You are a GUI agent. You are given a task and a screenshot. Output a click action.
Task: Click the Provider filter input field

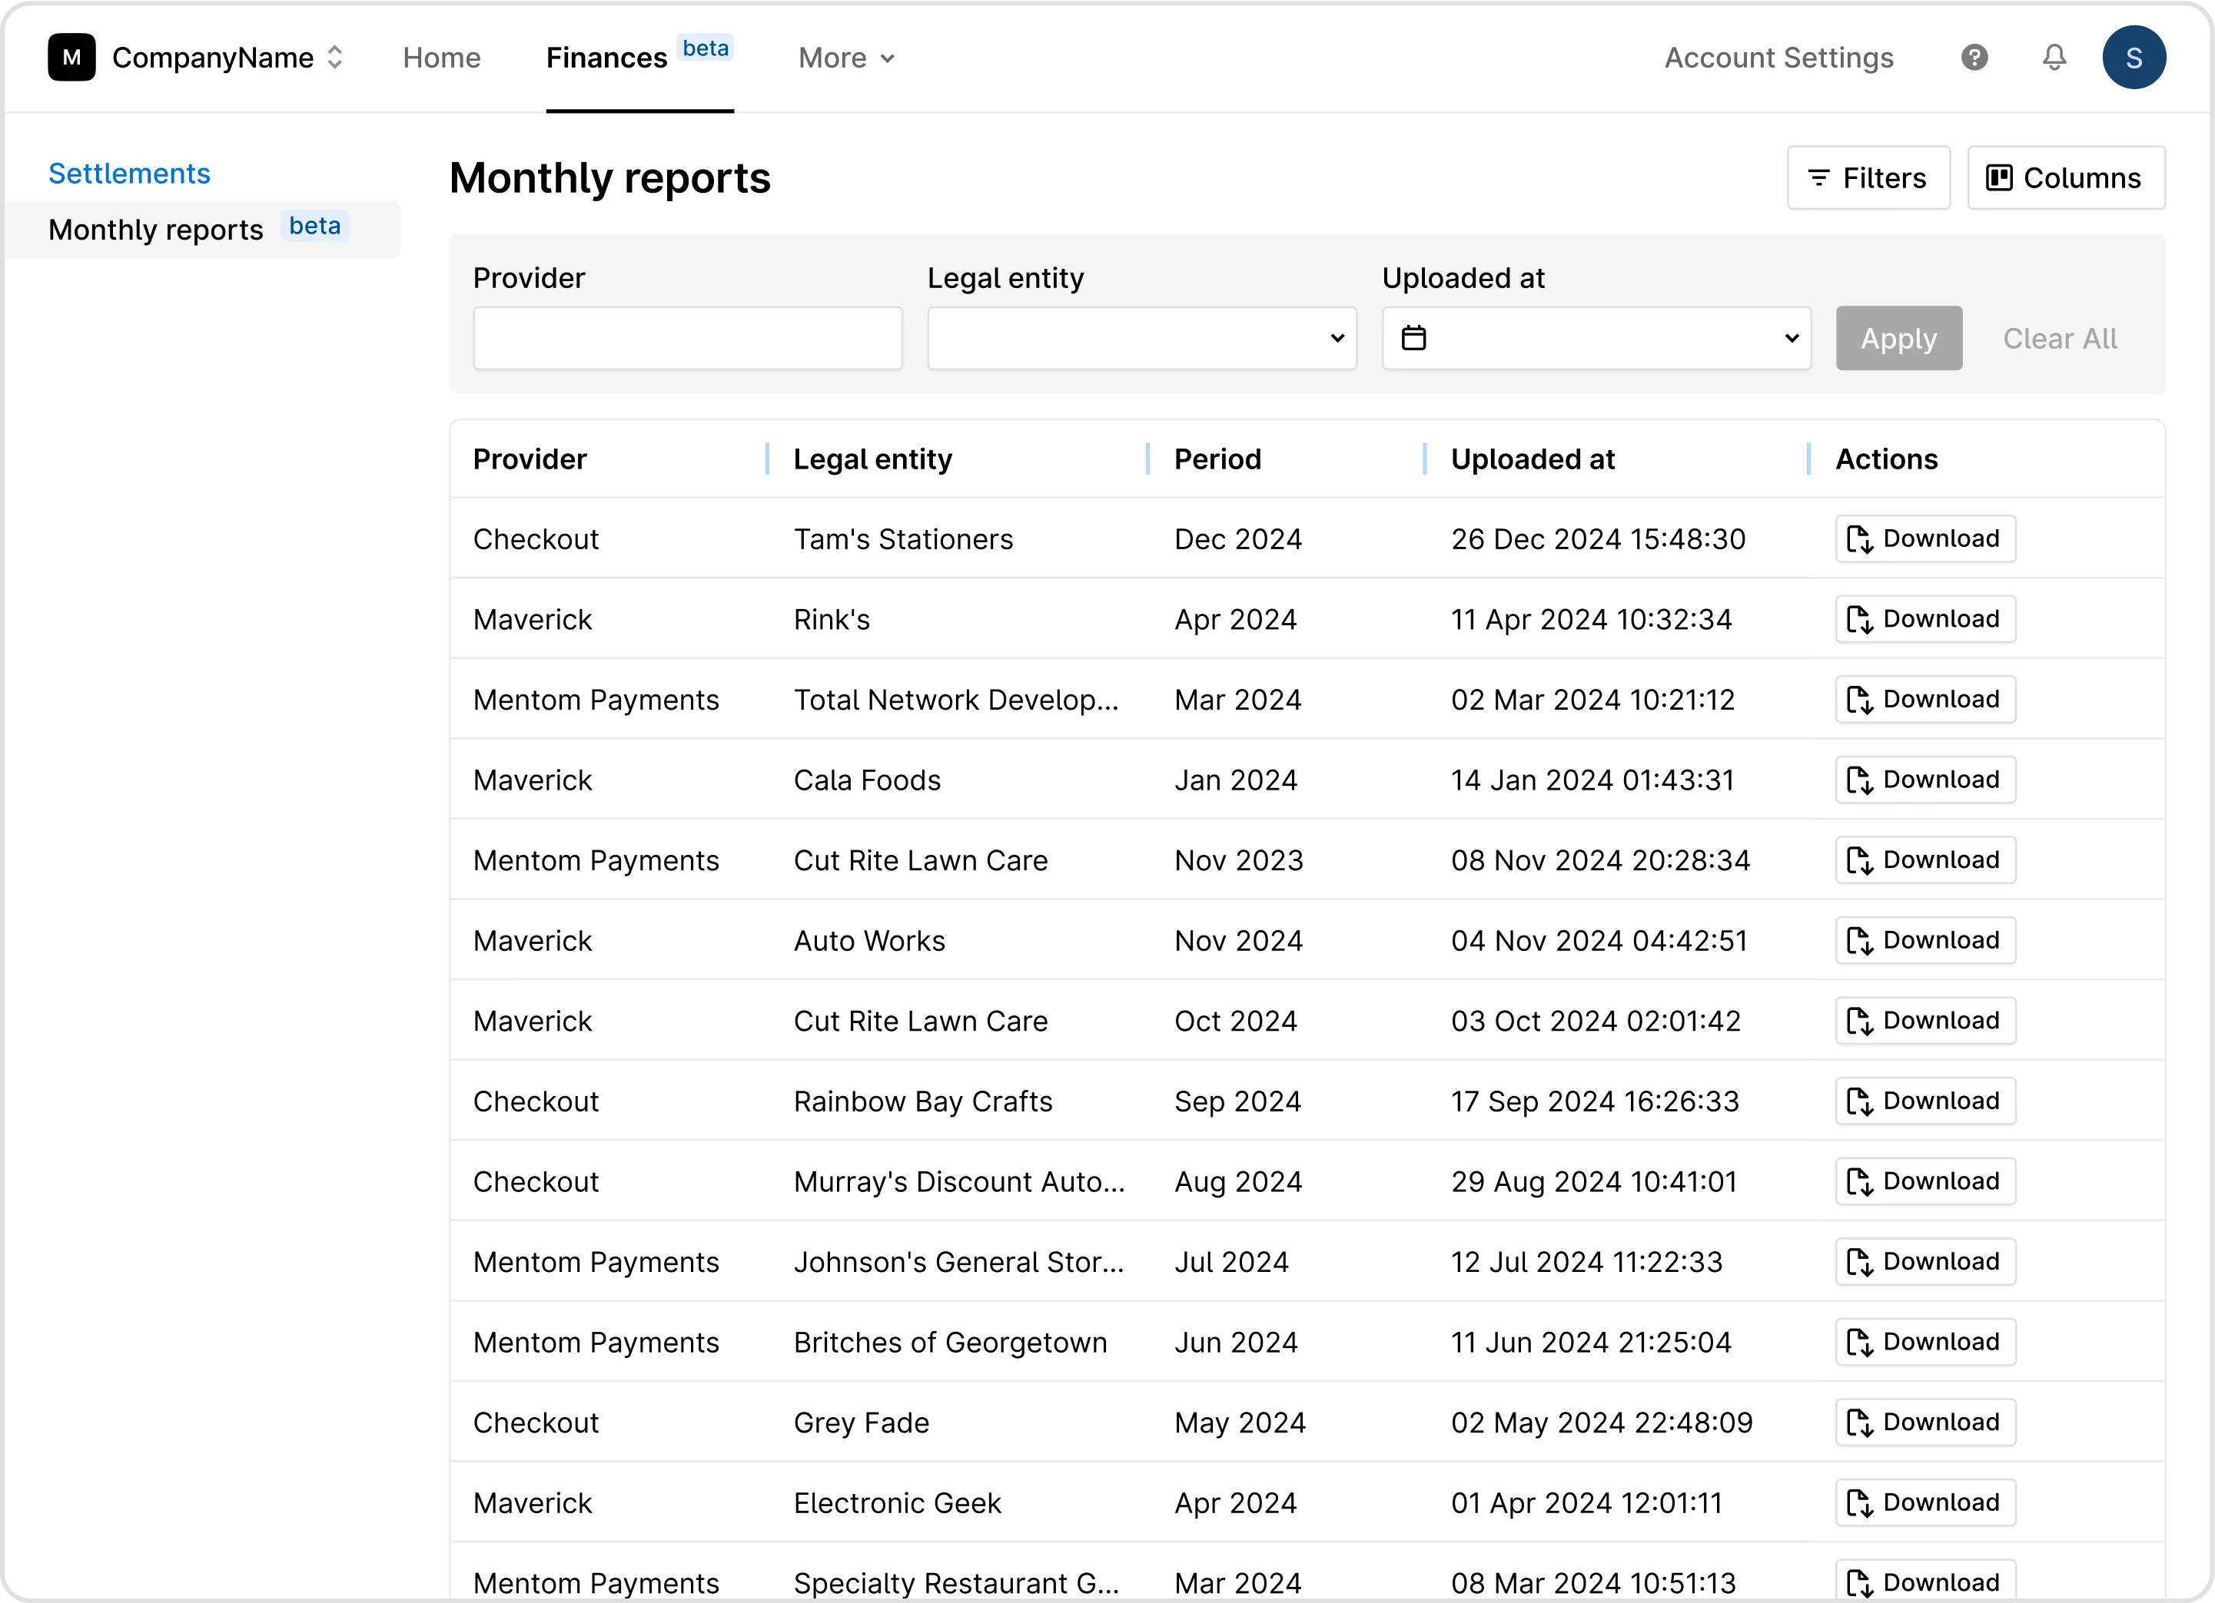coord(686,338)
